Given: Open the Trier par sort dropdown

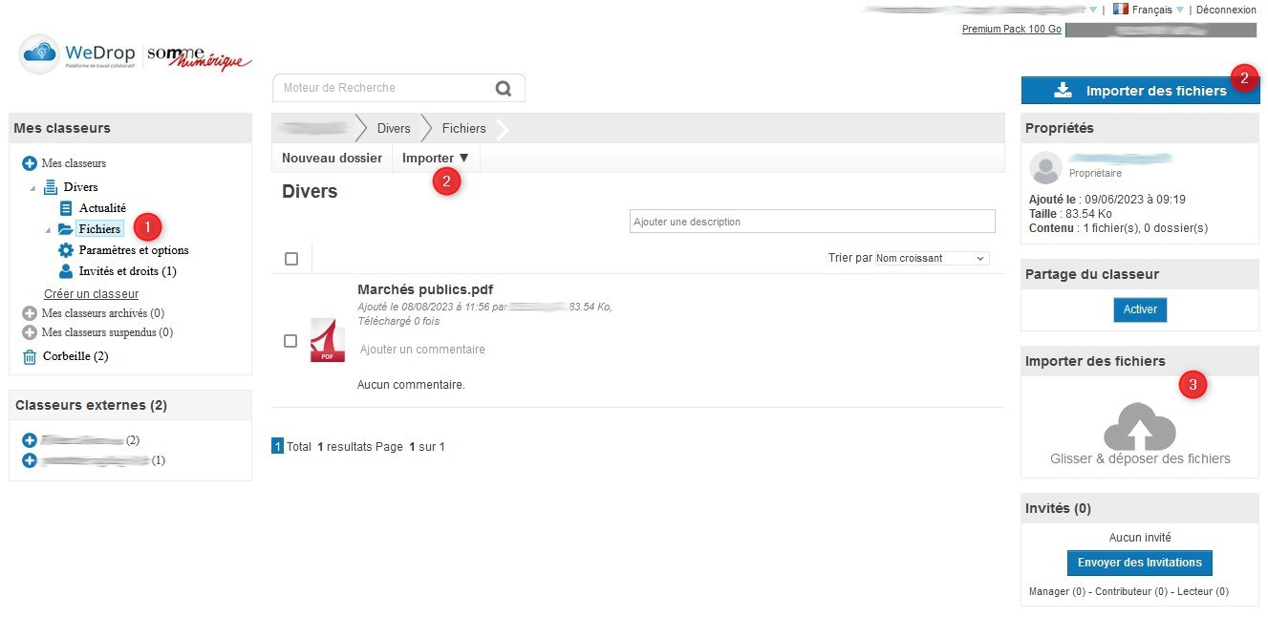Looking at the screenshot, I should point(932,259).
